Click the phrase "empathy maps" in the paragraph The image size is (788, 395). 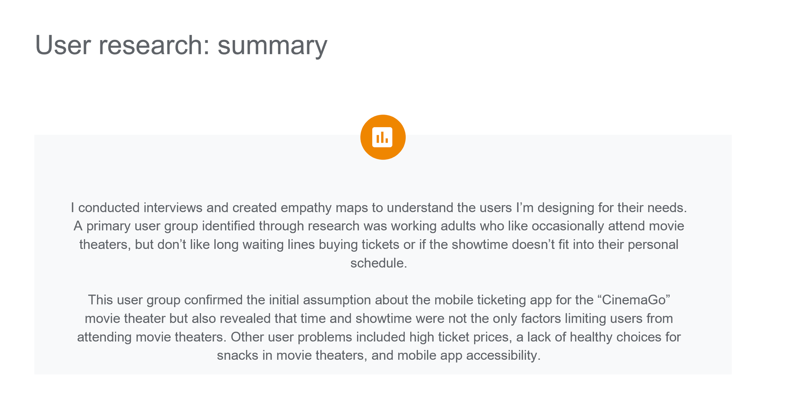(x=324, y=208)
